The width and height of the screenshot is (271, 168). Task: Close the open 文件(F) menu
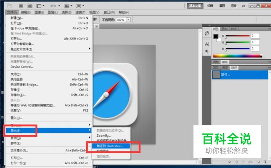(x=12, y=12)
